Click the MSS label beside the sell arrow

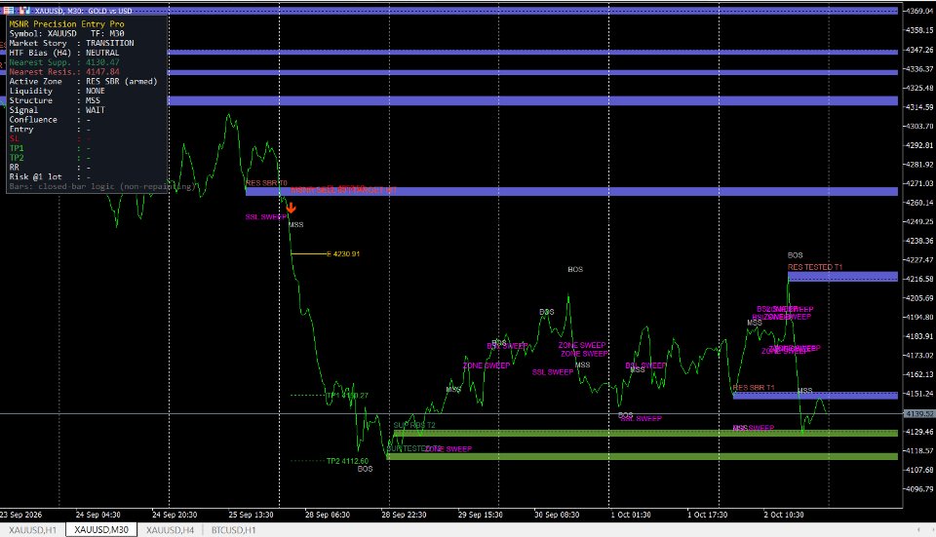click(296, 224)
